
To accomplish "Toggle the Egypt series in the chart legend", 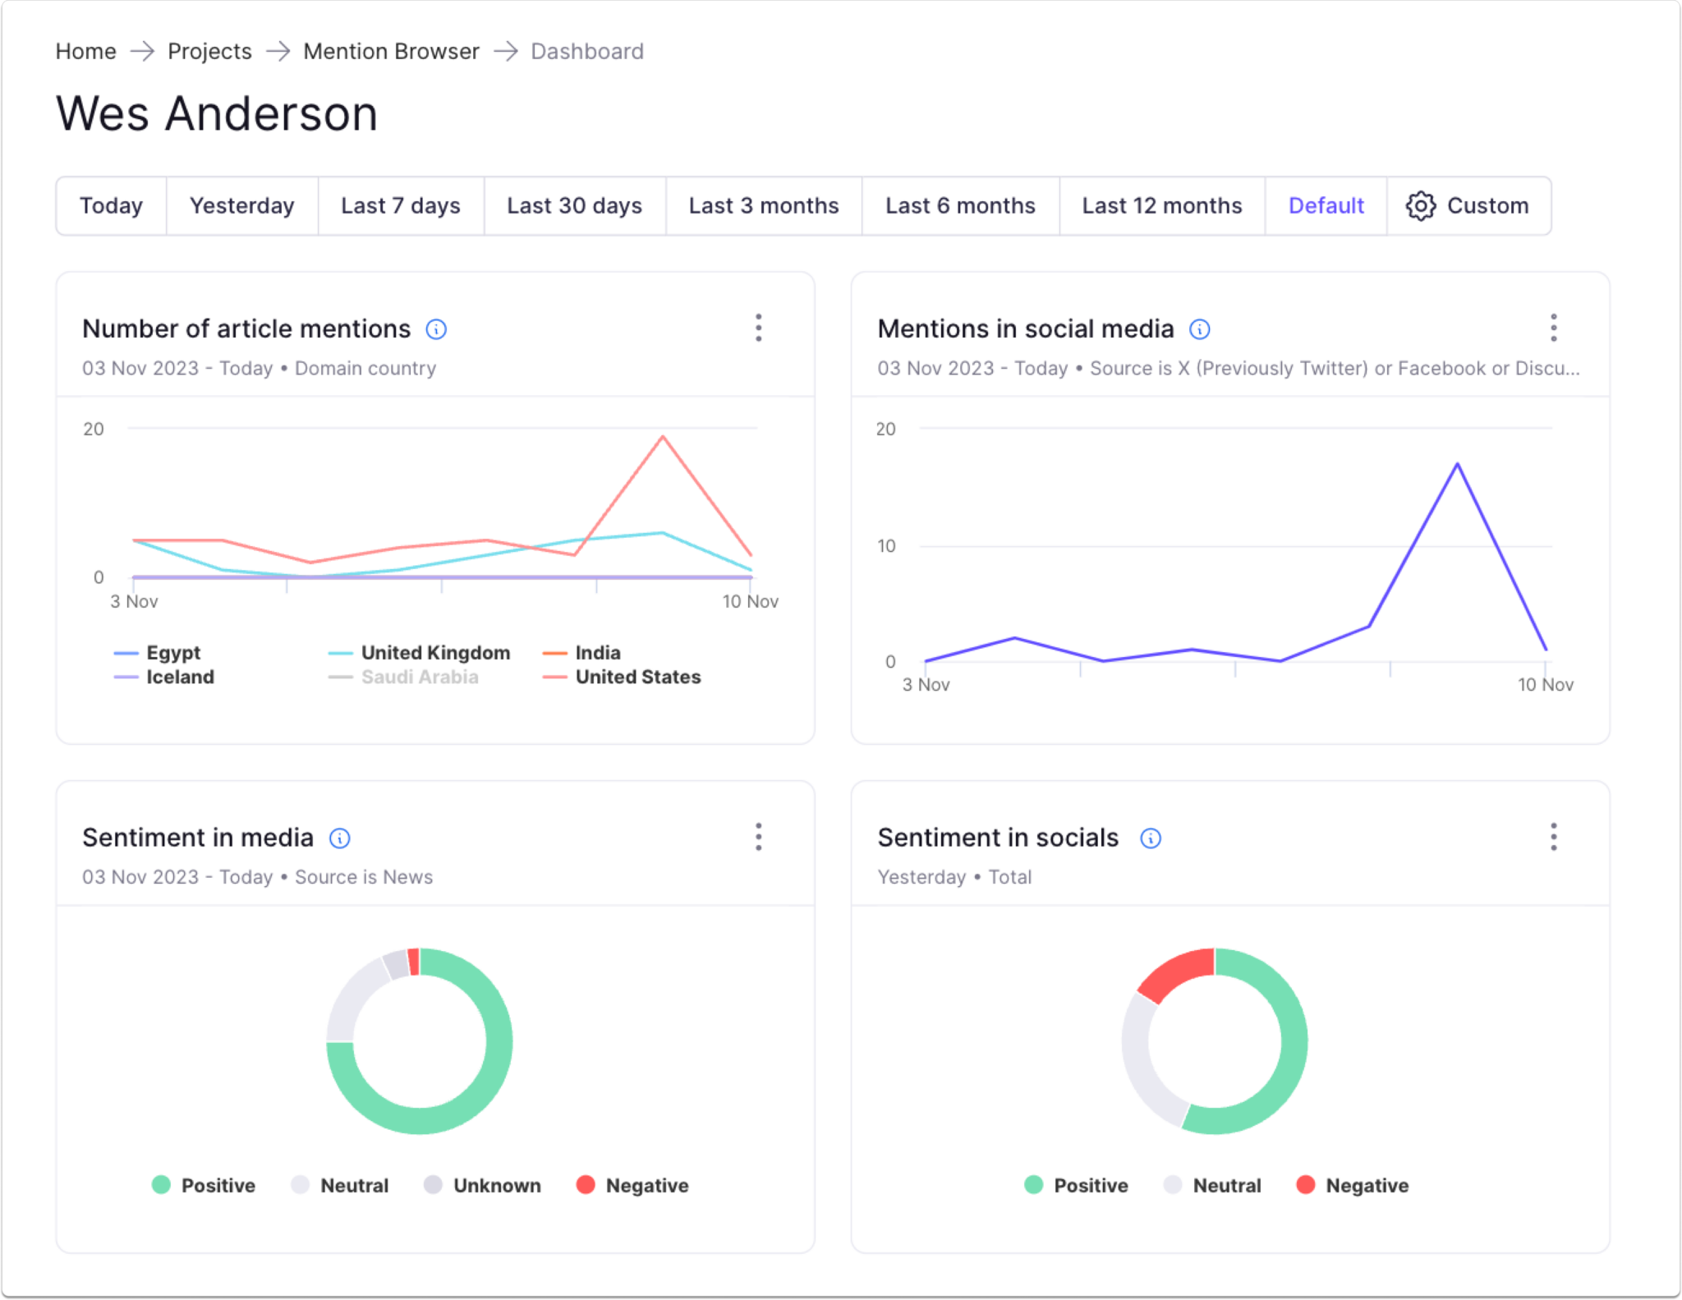I will point(172,652).
